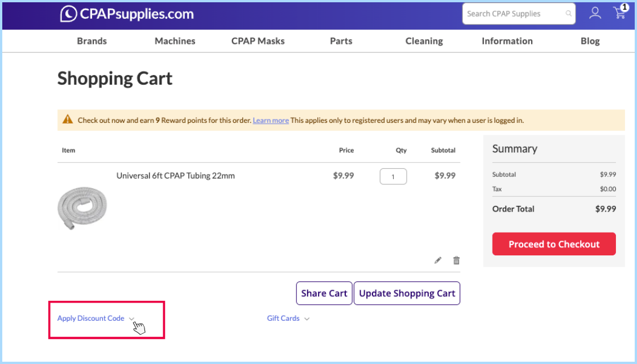The width and height of the screenshot is (637, 364).
Task: Click the CPAPsupplies.com logo
Action: point(127,14)
